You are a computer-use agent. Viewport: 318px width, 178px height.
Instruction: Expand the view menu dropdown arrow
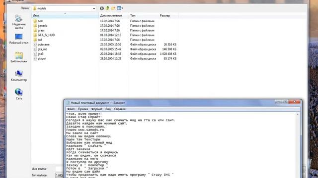(122, 8)
